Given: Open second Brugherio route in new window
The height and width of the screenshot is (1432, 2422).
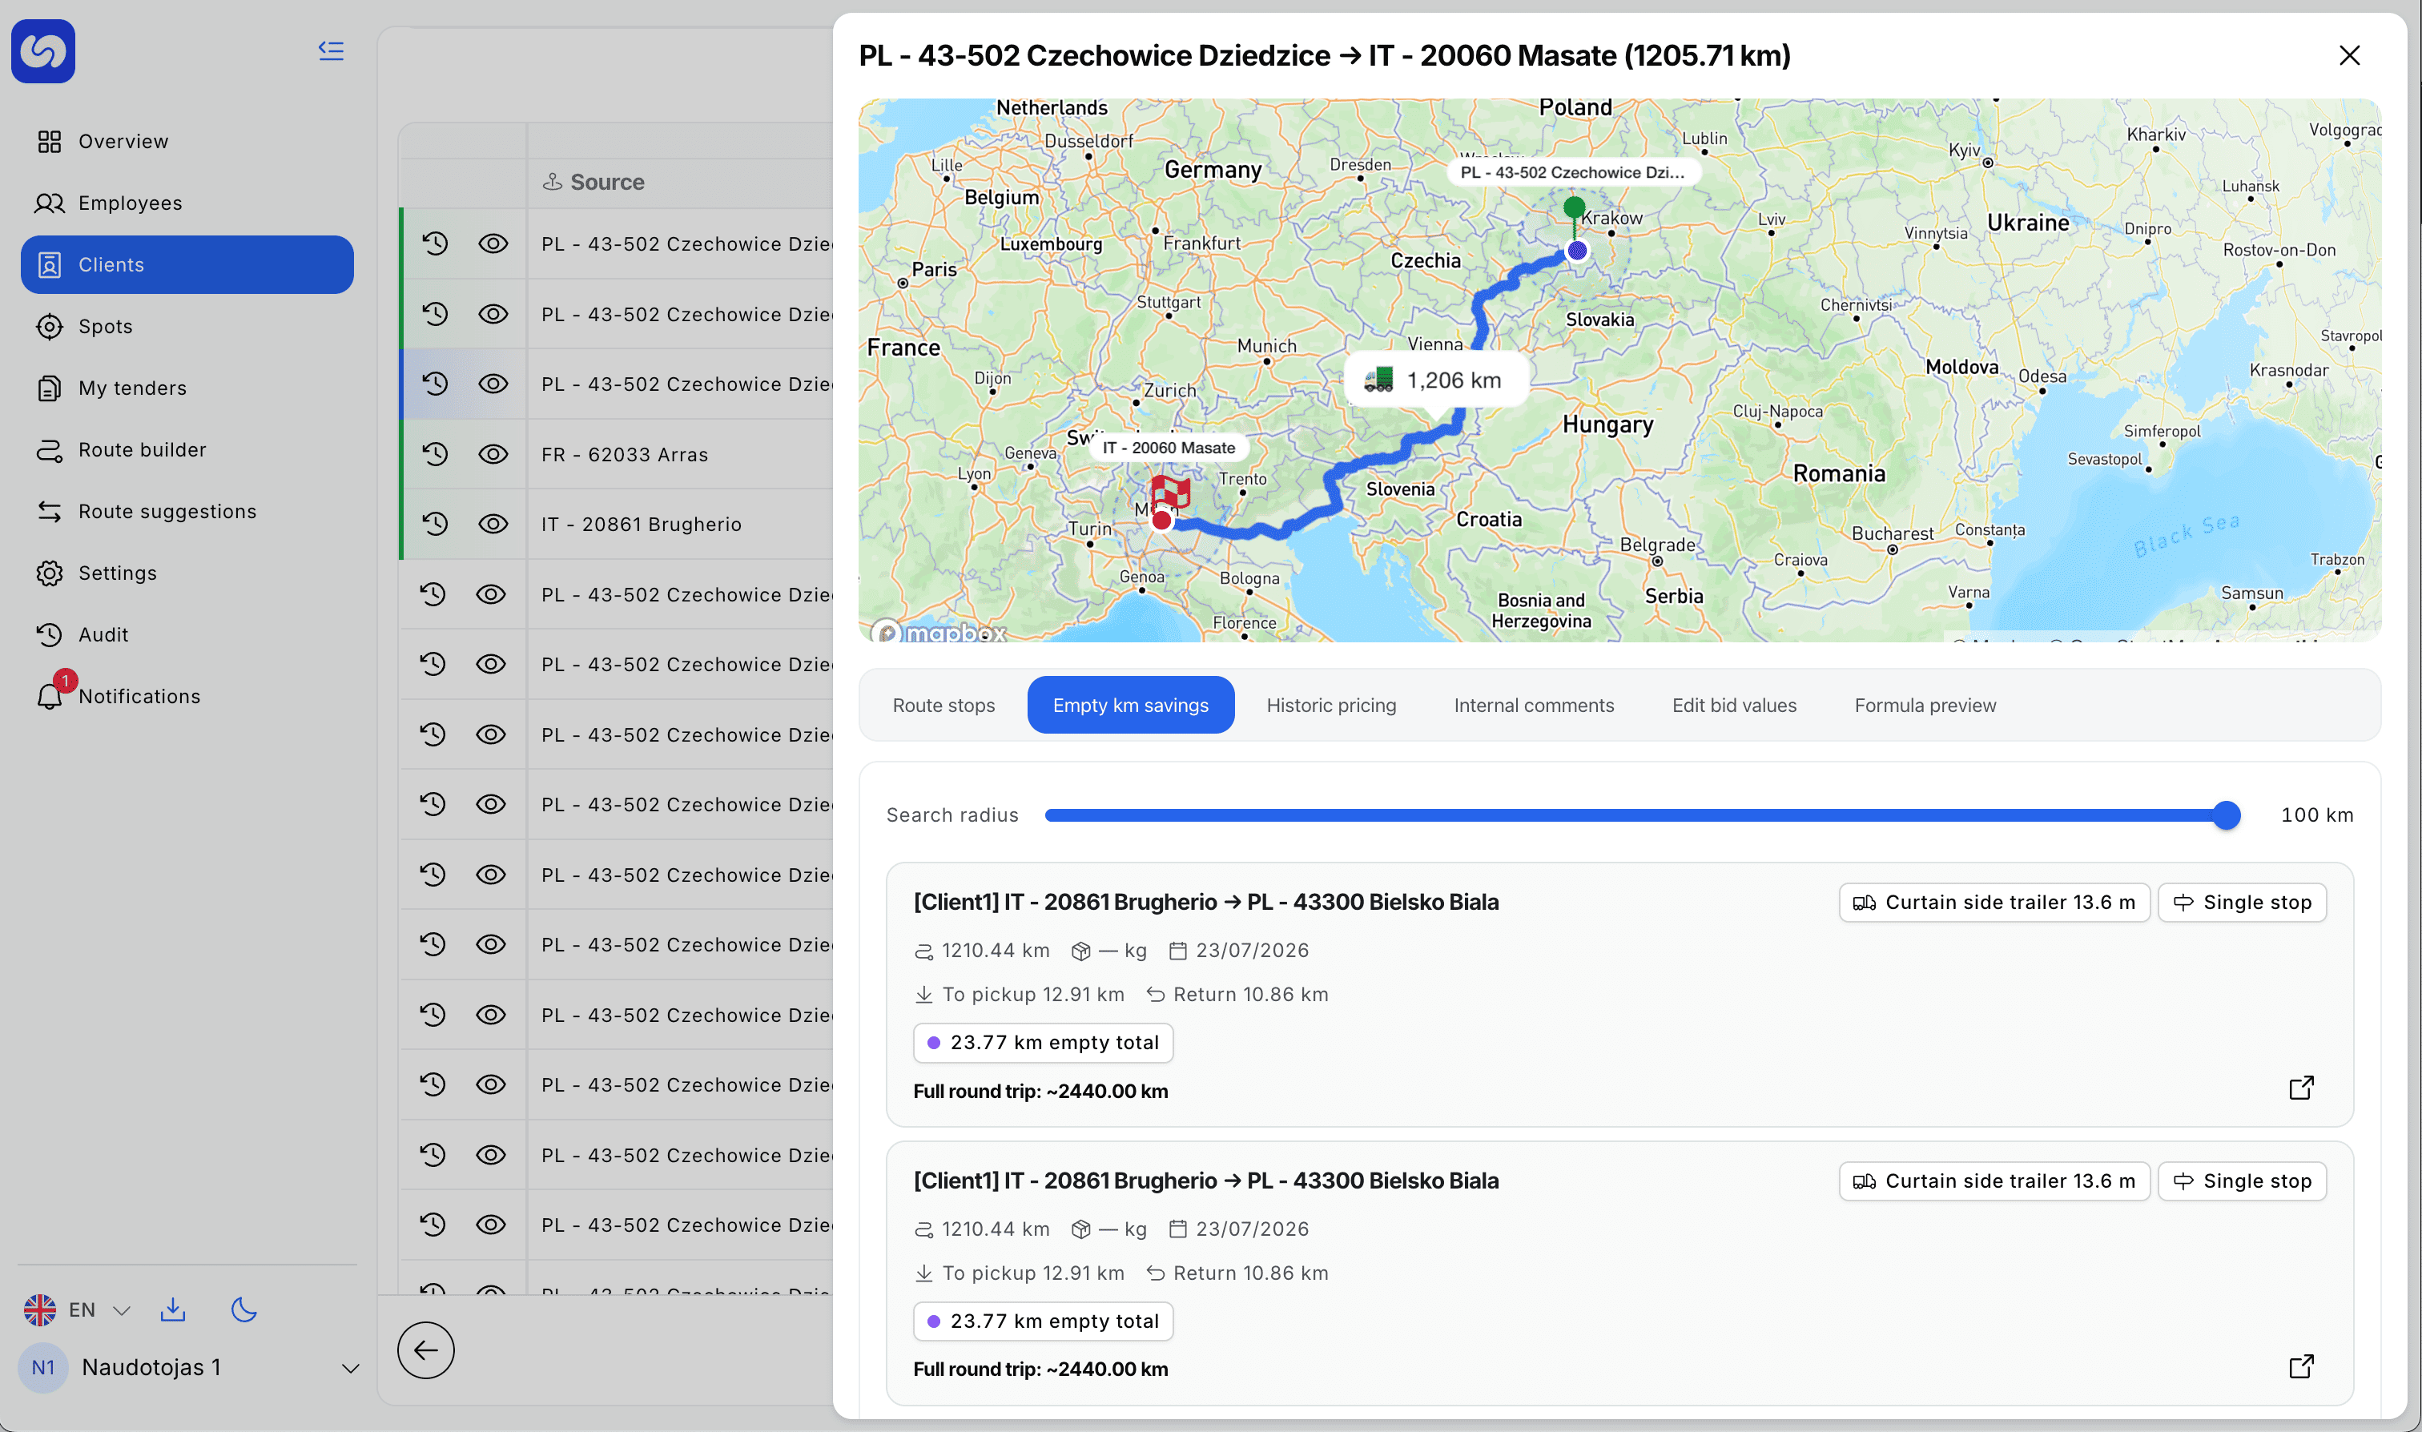Looking at the screenshot, I should point(2301,1366).
